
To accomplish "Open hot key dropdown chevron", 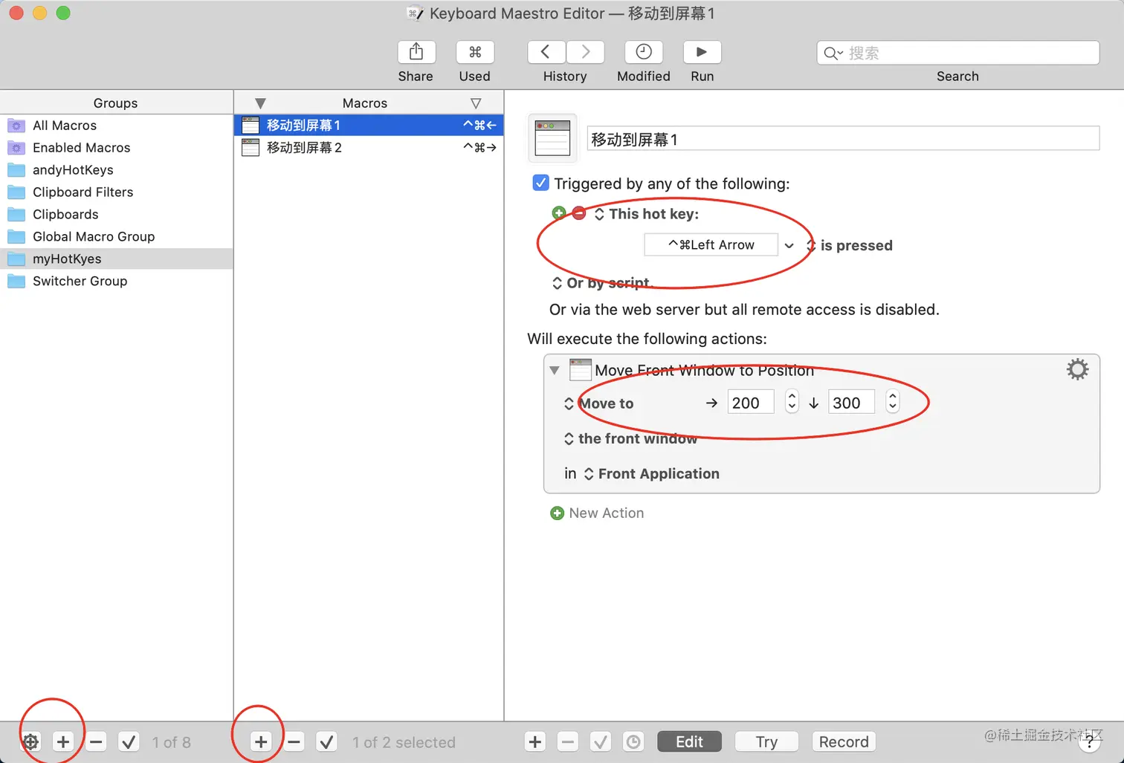I will [x=789, y=245].
